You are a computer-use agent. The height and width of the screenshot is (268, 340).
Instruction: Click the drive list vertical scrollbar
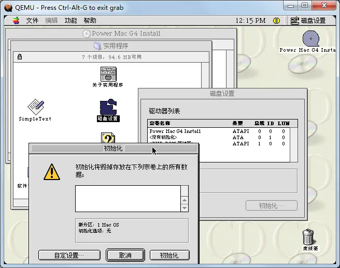(x=294, y=145)
